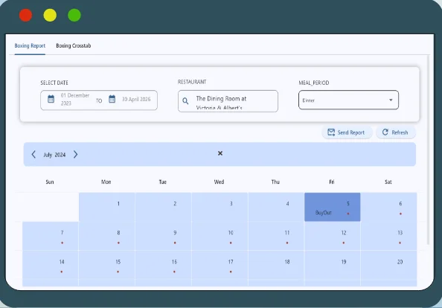
Task: Open the end date calendar icon
Action: coord(112,99)
